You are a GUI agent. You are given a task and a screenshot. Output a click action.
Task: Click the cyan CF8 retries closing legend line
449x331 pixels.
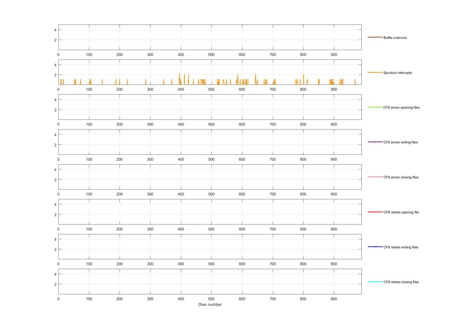click(375, 282)
